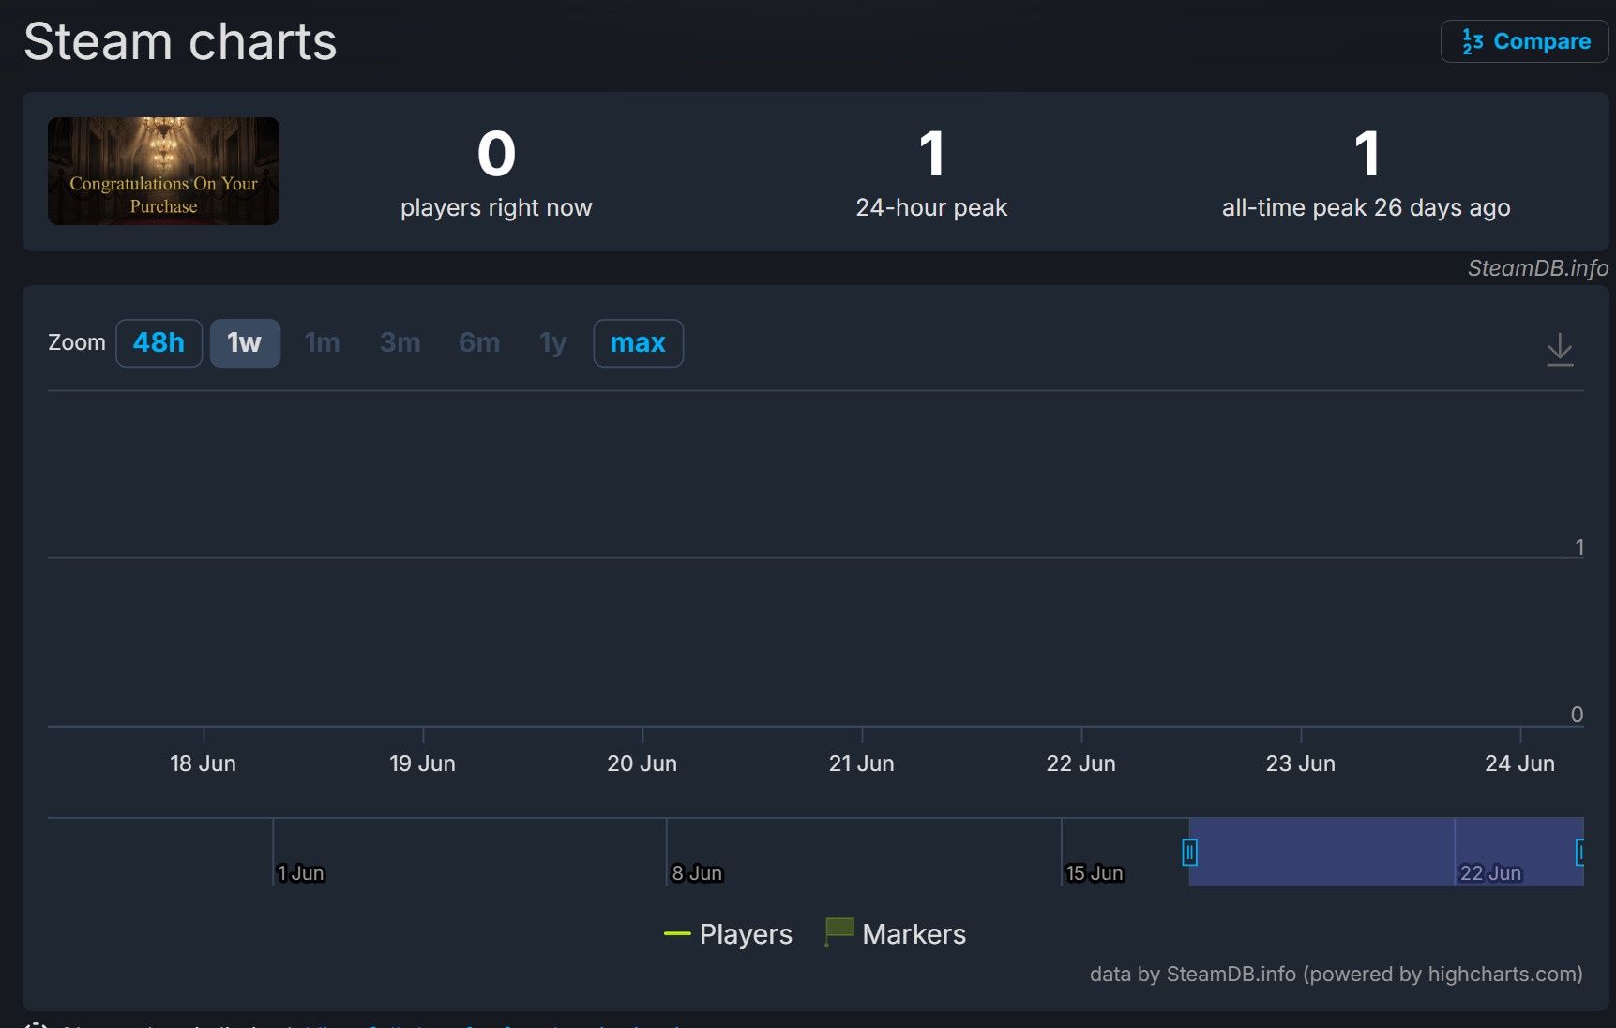
Task: Click the data by SteamDB.info highcharts credit
Action: (x=1336, y=975)
